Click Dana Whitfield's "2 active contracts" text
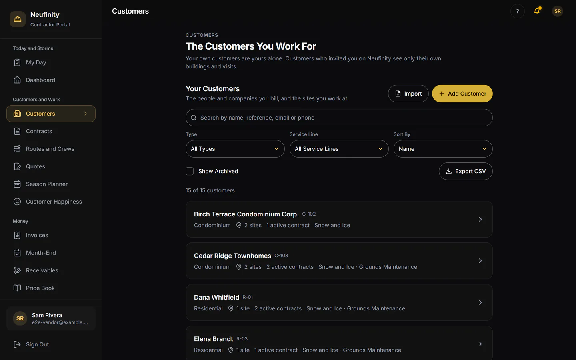576x360 pixels. pyautogui.click(x=278, y=308)
